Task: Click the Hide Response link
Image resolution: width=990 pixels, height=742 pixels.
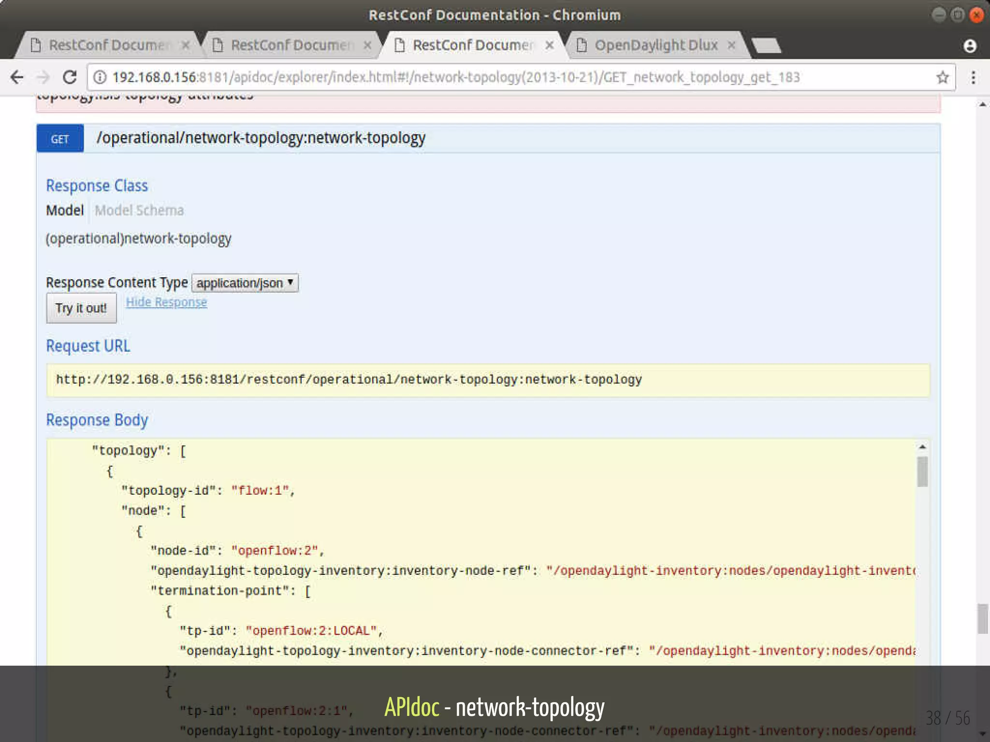Action: click(x=166, y=302)
